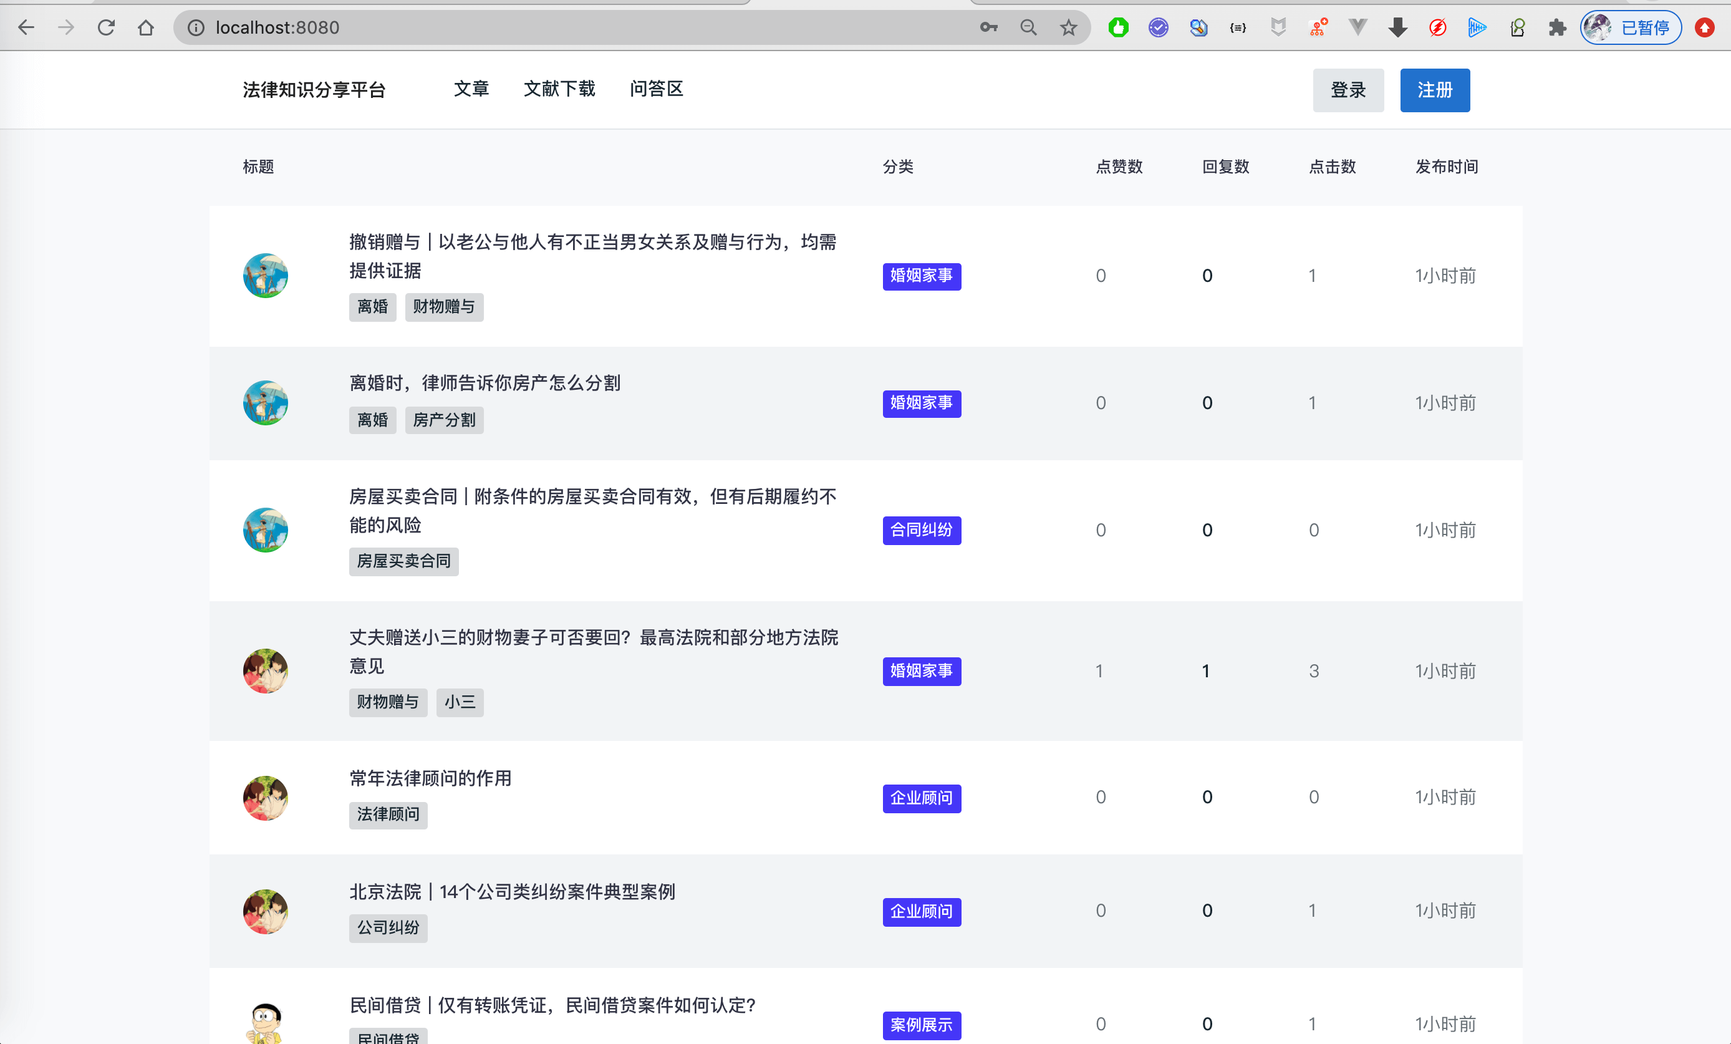Click 房产分割 tag
Screen dimensions: 1731x1044
444,420
